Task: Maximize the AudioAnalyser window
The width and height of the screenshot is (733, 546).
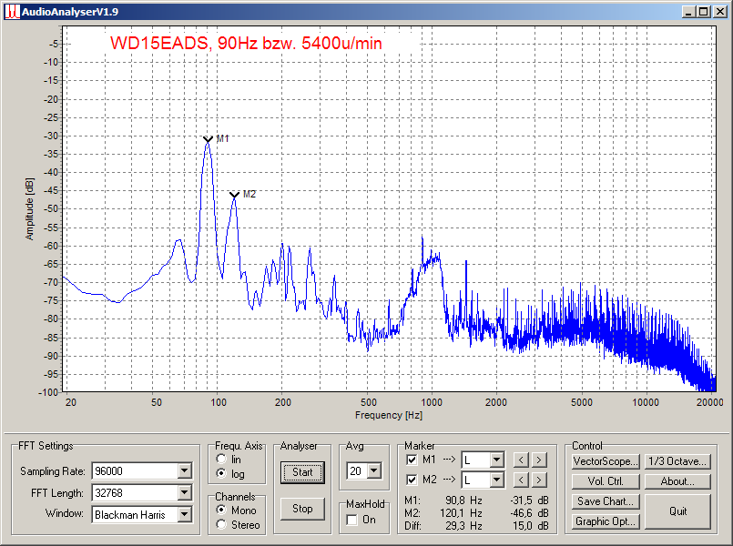Action: point(704,12)
